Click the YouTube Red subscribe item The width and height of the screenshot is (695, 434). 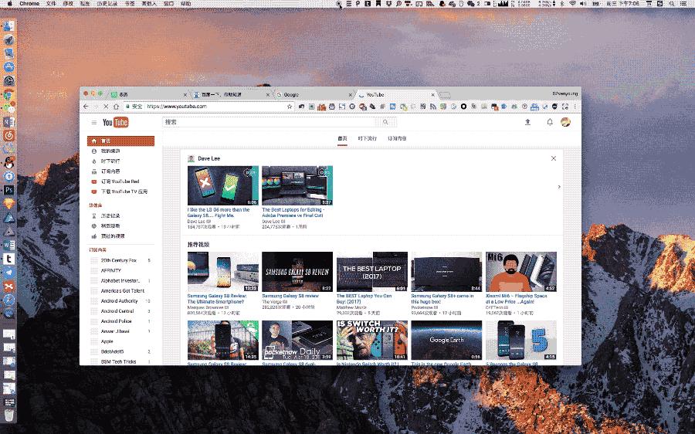[120, 181]
